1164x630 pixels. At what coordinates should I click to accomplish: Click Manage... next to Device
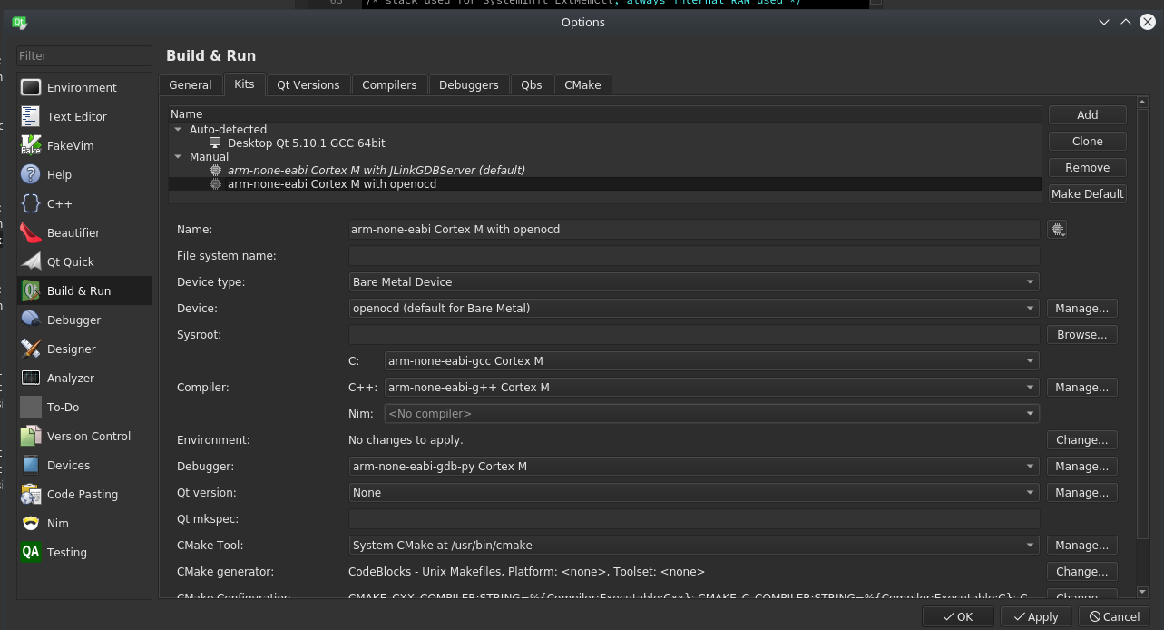[x=1082, y=309]
